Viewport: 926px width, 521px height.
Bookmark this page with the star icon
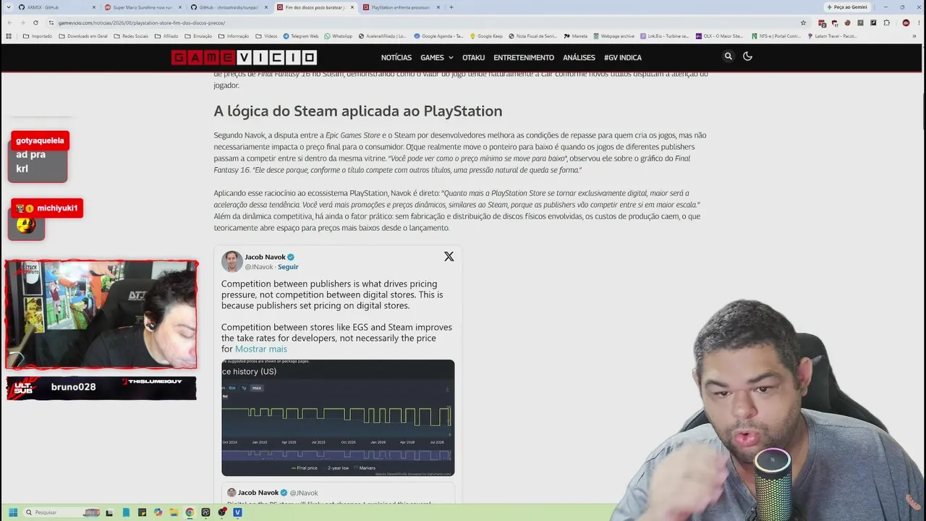(803, 22)
